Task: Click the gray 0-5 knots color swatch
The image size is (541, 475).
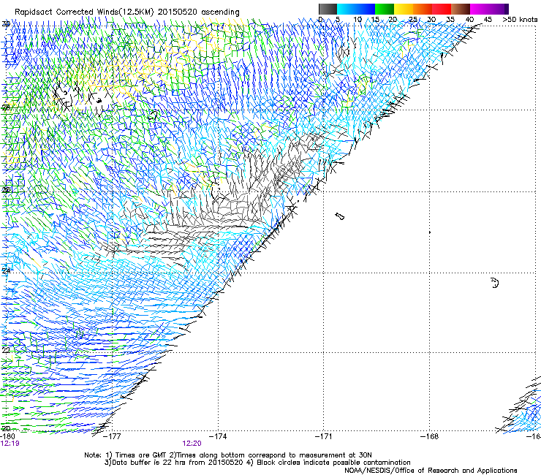Action: (328, 9)
